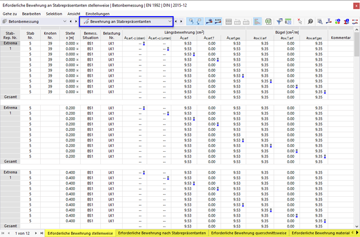Open help with the question mark icon
Screen dimensions: 360x237
310,22
